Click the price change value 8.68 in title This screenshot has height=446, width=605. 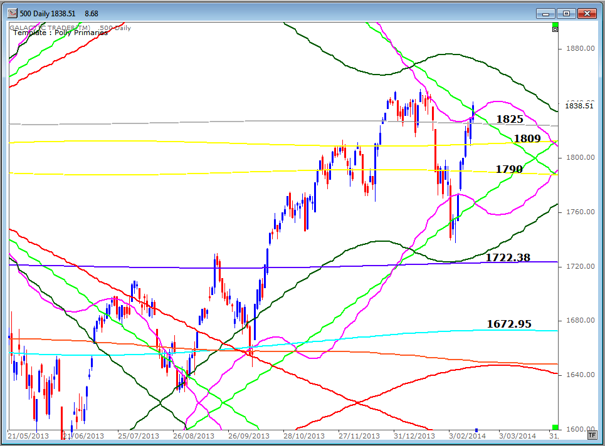[92, 14]
